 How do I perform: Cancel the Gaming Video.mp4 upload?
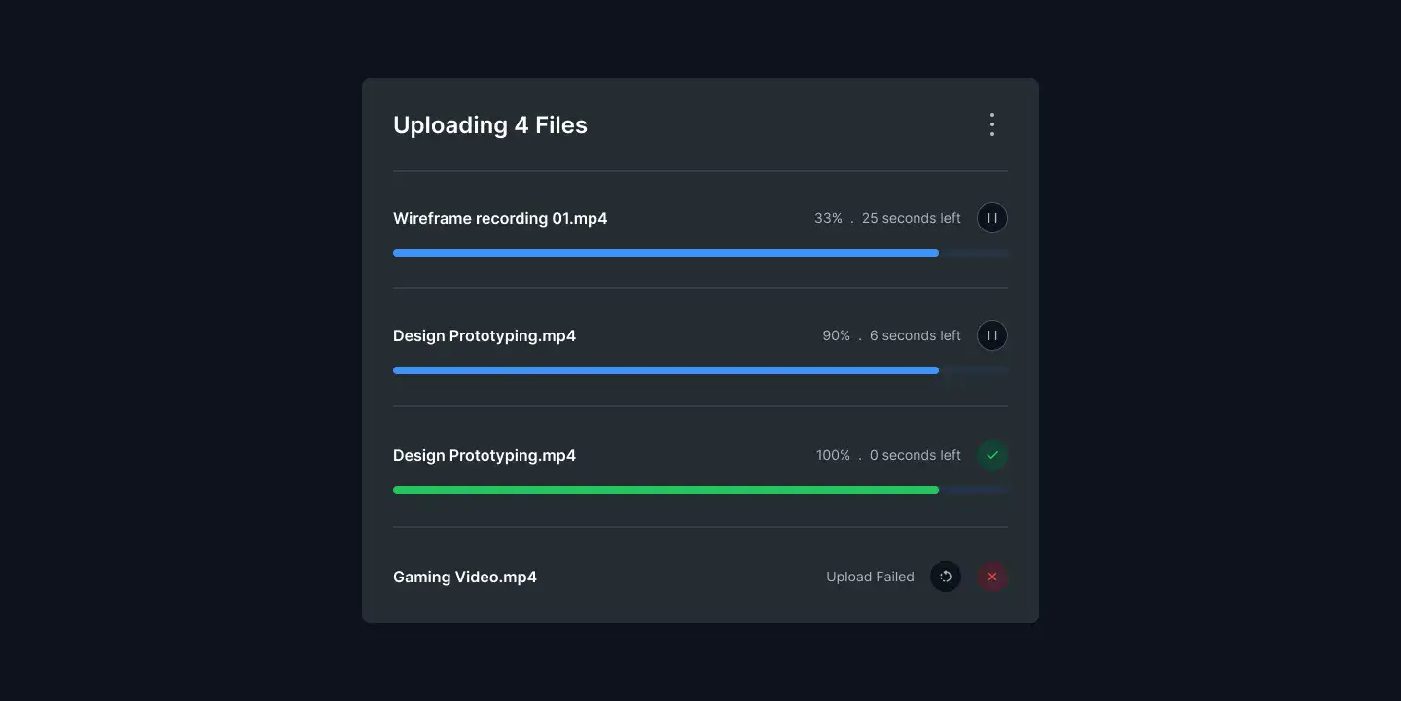pyautogui.click(x=991, y=577)
